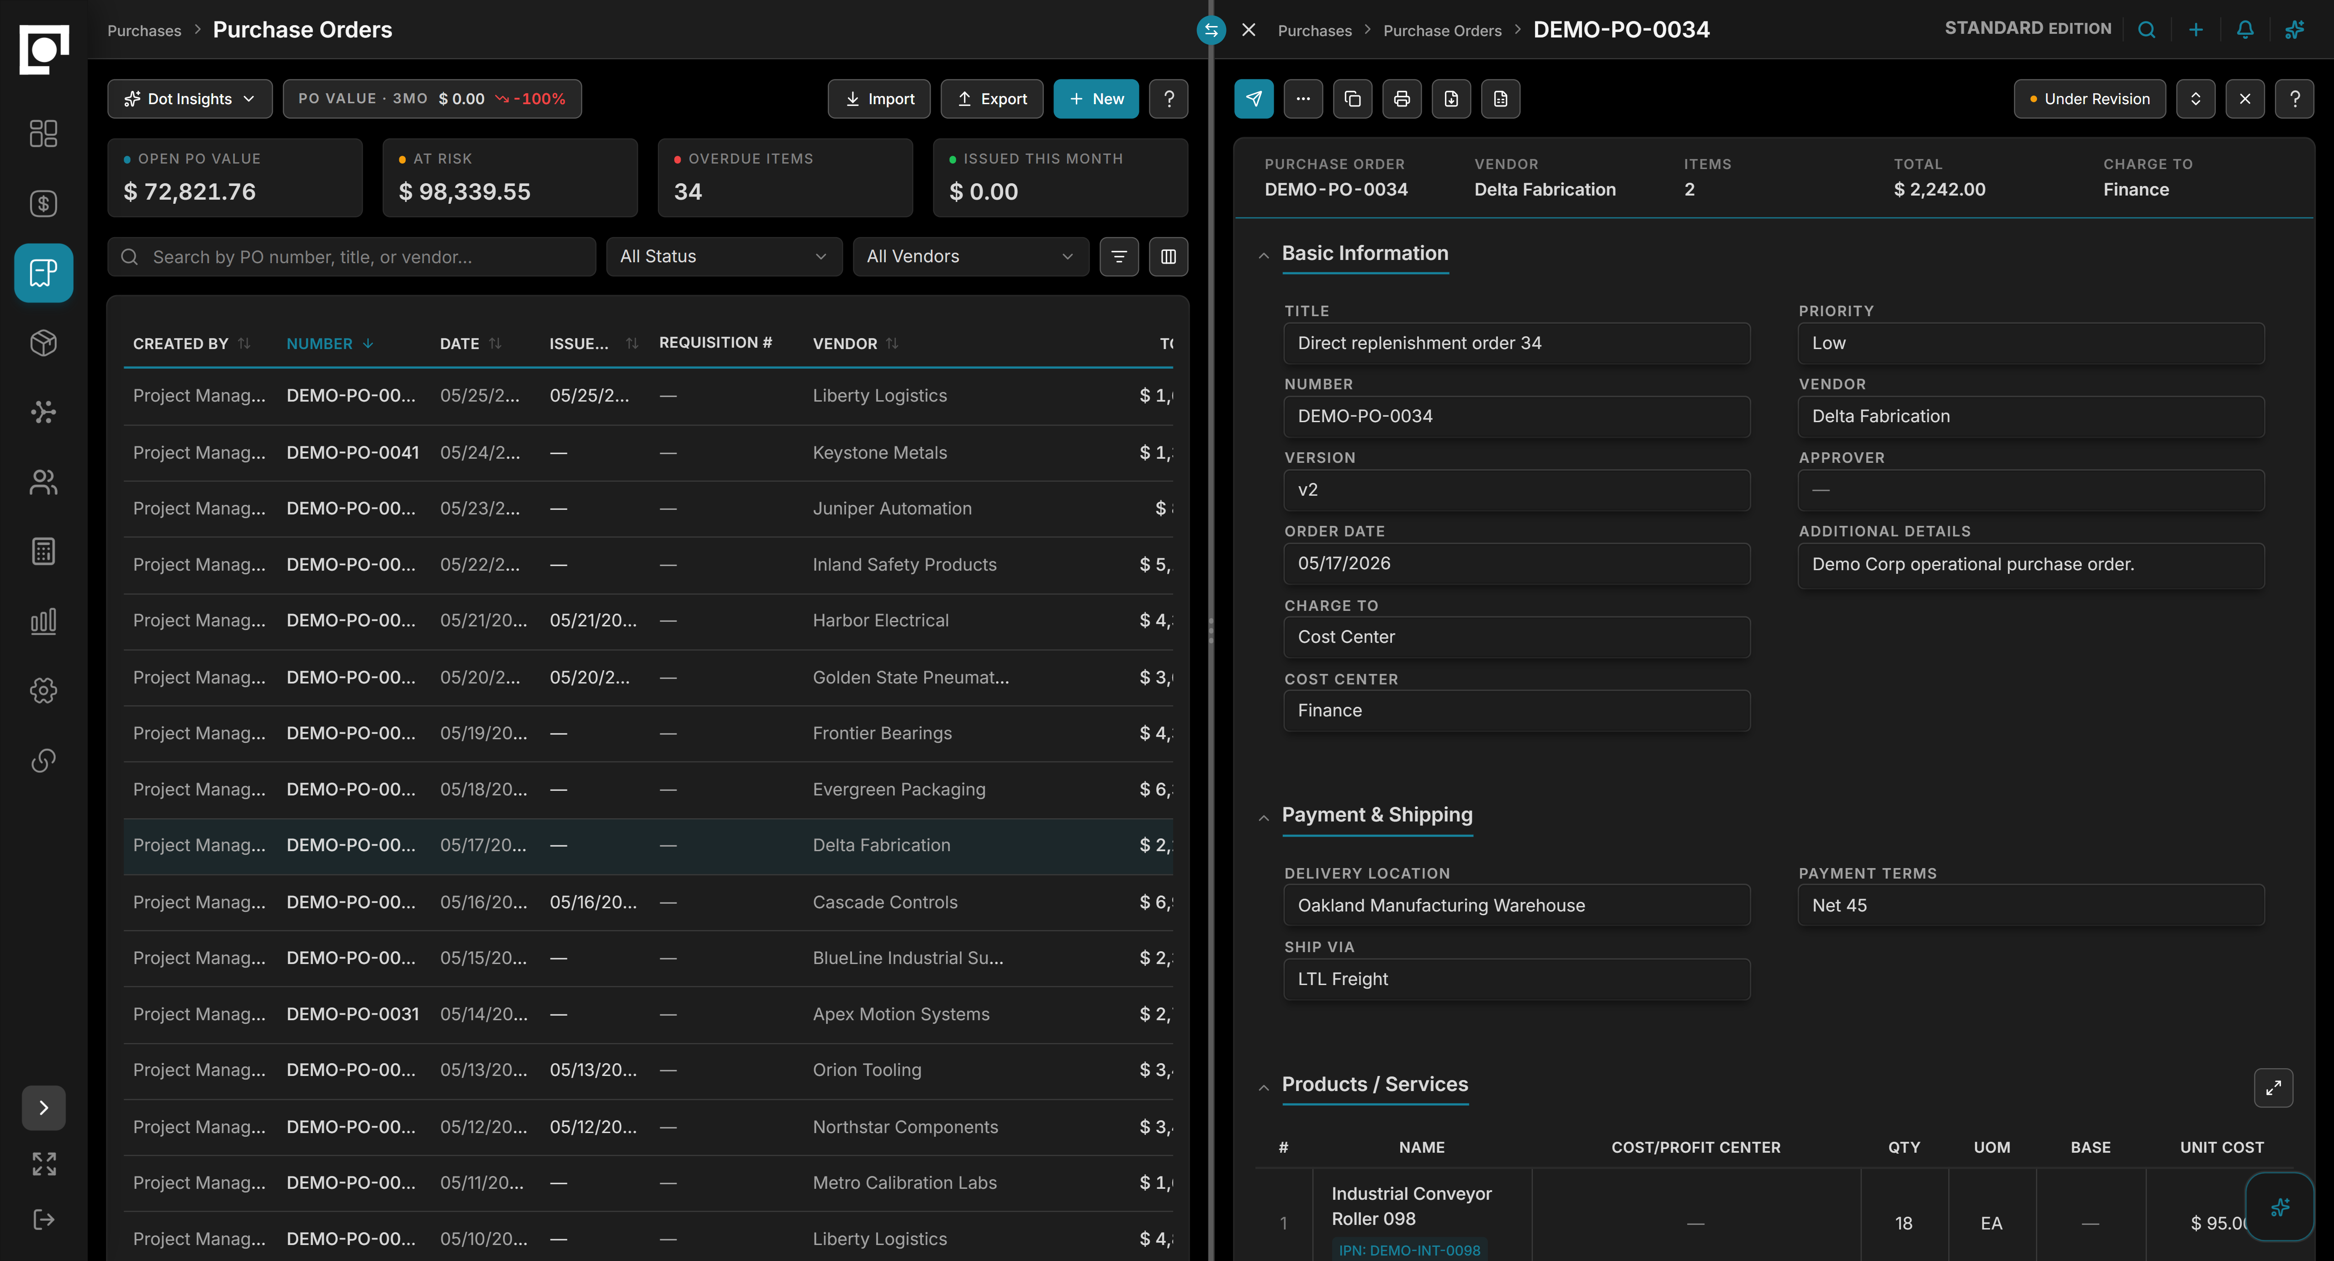Expand the Products / Services table

point(2273,1088)
